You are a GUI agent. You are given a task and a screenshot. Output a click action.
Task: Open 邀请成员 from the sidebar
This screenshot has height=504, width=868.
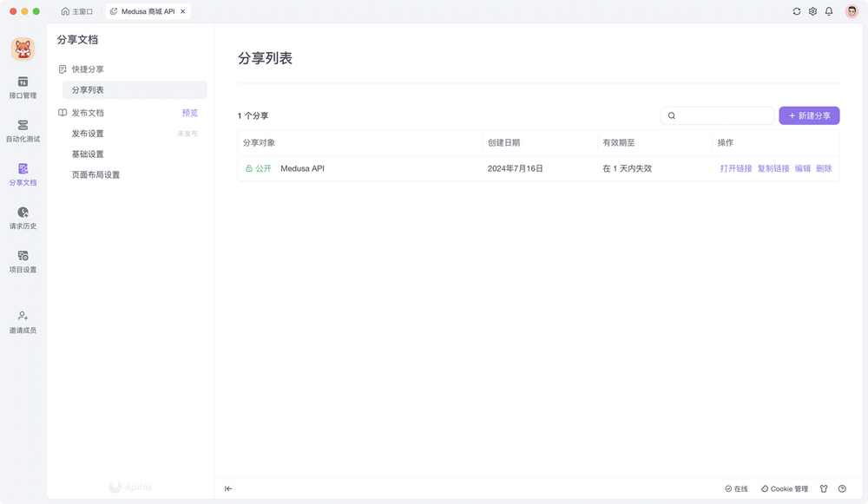tap(22, 321)
